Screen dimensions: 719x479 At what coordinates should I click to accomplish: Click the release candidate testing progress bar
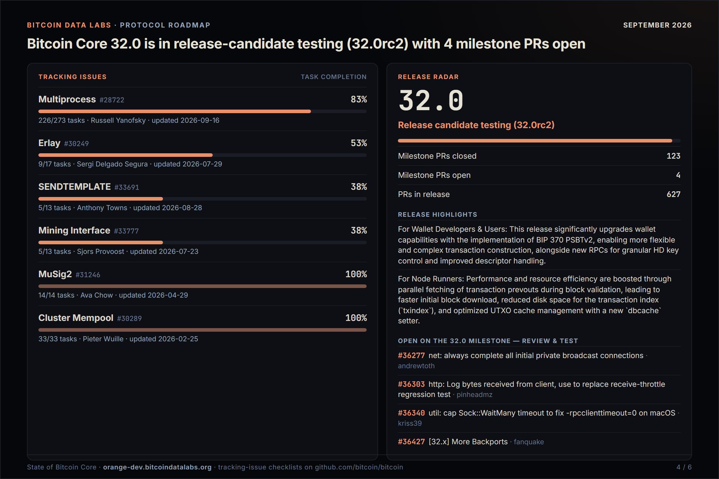point(539,141)
